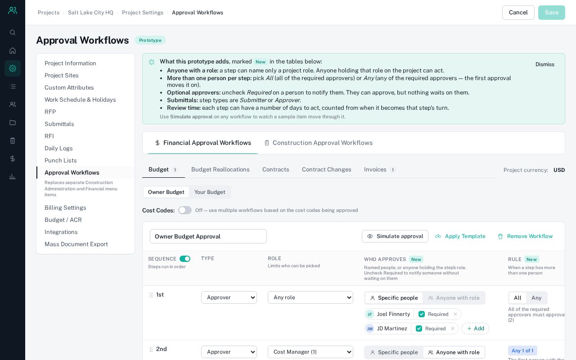Open the settings gear sidebar icon

click(x=13, y=68)
